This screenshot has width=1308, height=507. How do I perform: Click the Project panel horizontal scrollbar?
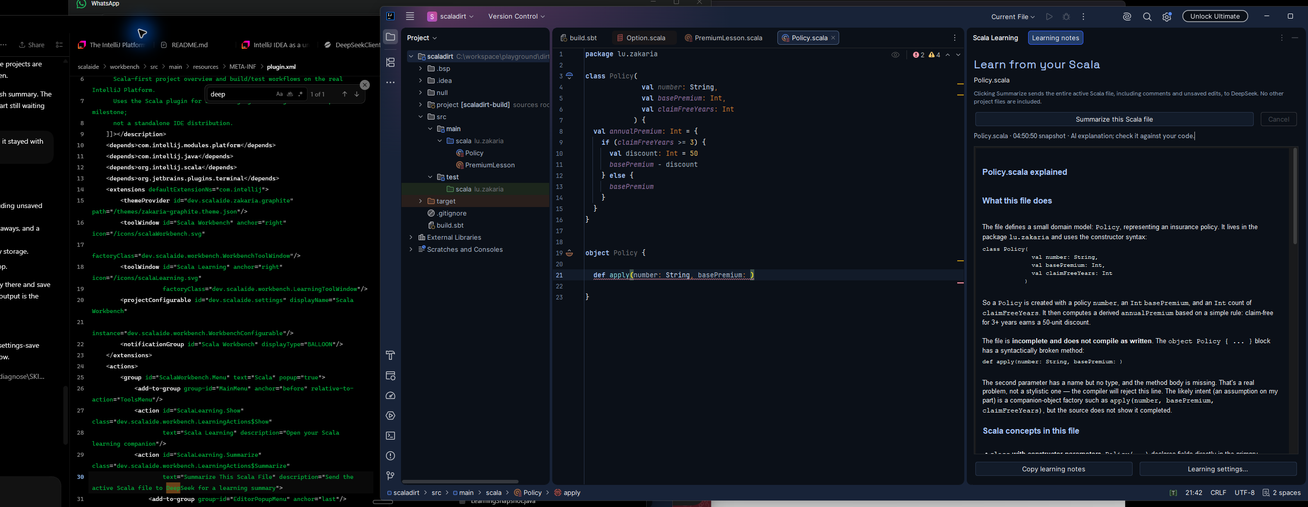(460, 481)
